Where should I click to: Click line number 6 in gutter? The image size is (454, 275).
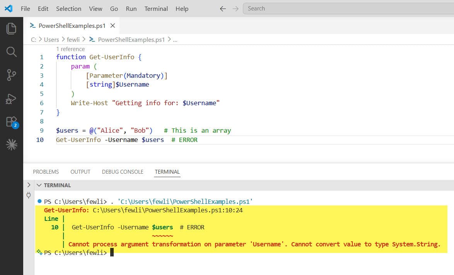point(42,103)
